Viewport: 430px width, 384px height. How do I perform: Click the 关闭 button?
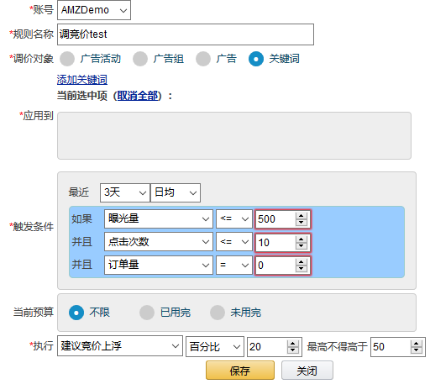click(307, 371)
